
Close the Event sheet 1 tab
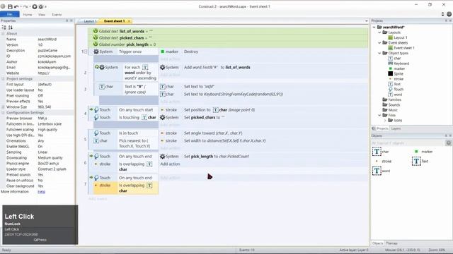tap(129, 21)
